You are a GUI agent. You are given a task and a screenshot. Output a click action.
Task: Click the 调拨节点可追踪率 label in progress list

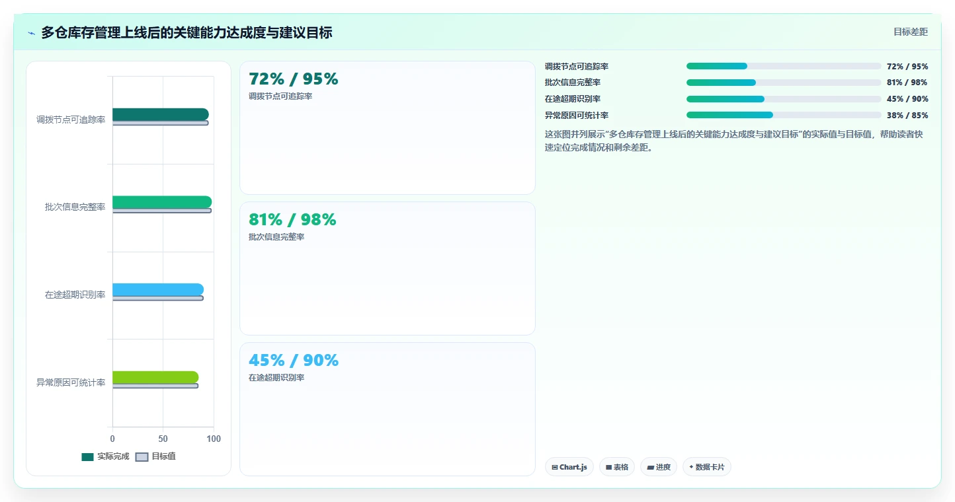point(577,67)
